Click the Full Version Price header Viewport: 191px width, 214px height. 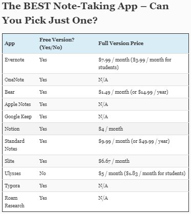pyautogui.click(x=121, y=44)
